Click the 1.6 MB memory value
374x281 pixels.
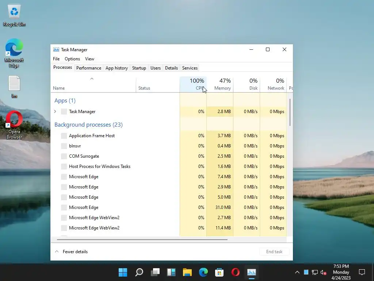[x=224, y=166]
